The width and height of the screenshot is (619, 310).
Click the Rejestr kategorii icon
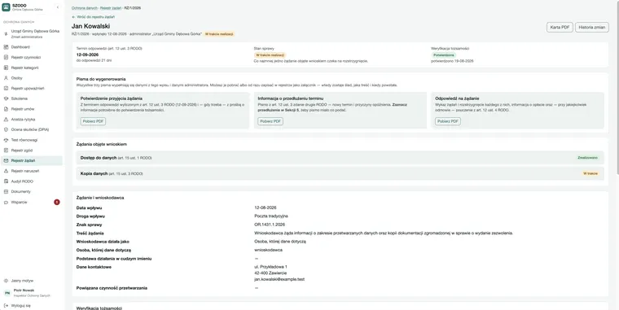click(x=6, y=68)
